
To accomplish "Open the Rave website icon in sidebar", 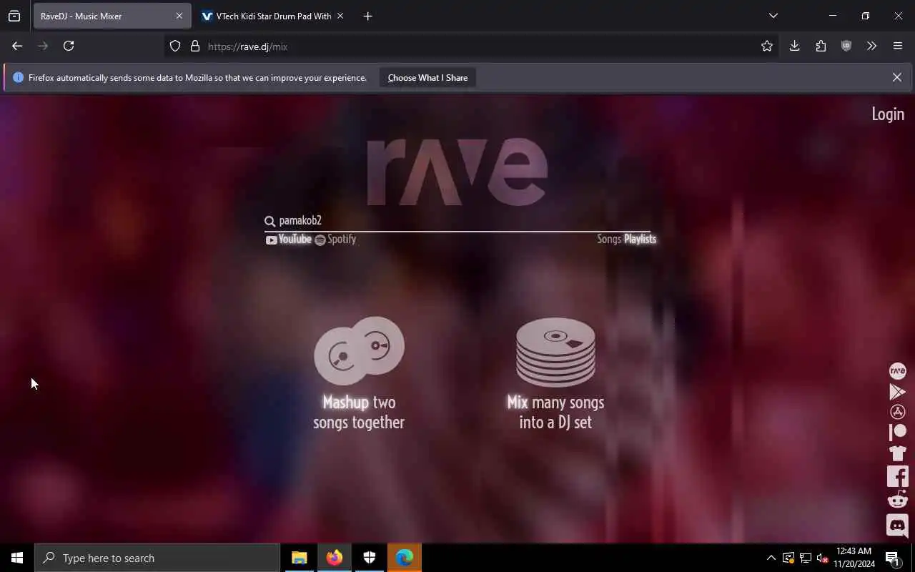I will click(x=897, y=371).
